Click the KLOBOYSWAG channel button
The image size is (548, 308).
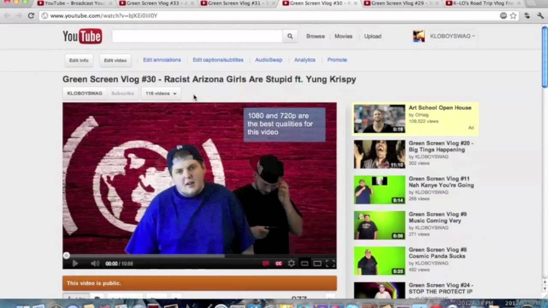(84, 93)
